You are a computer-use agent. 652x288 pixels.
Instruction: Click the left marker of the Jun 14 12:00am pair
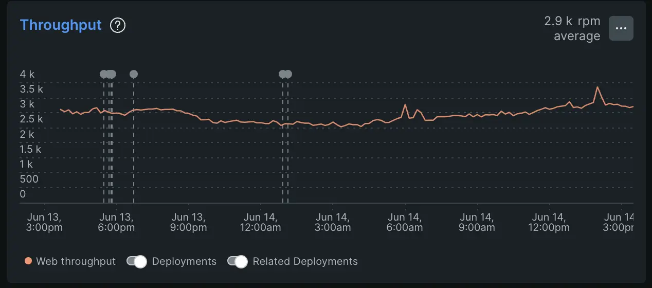(x=282, y=74)
